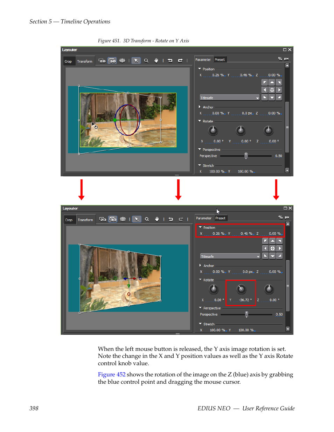334x432 pixels.
Task: Click the Position X value 0.25 %
Action: [x=218, y=75]
